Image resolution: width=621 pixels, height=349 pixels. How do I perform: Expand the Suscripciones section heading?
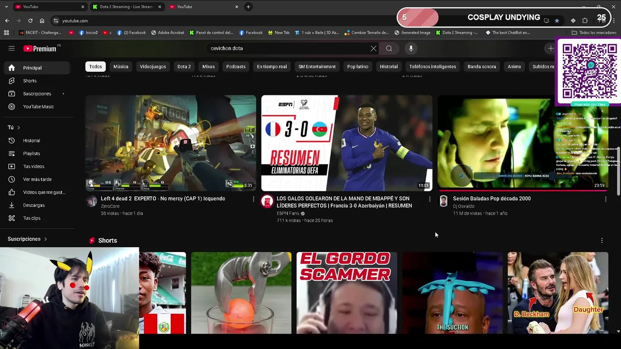pyautogui.click(x=27, y=239)
